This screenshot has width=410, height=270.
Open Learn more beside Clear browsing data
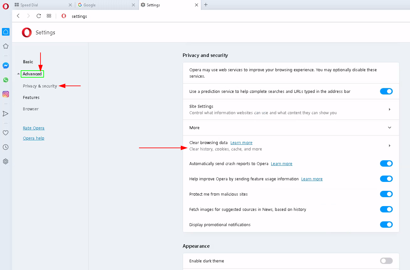[241, 142]
